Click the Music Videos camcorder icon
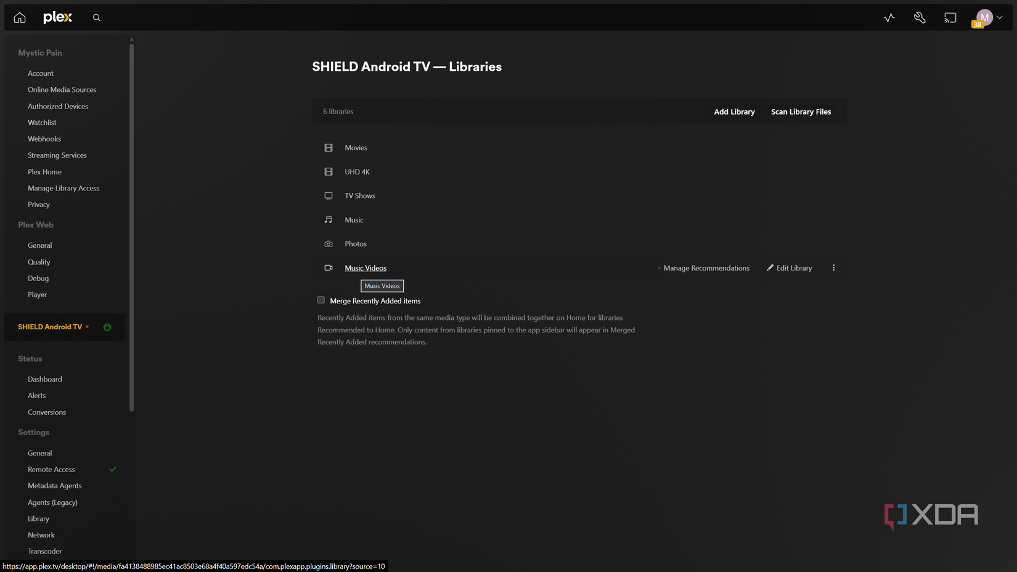1017x572 pixels. [x=329, y=268]
